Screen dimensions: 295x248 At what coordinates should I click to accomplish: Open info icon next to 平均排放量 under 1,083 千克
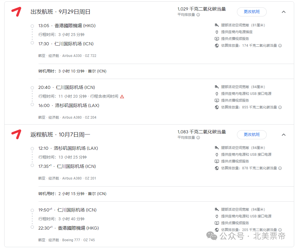click(198, 138)
